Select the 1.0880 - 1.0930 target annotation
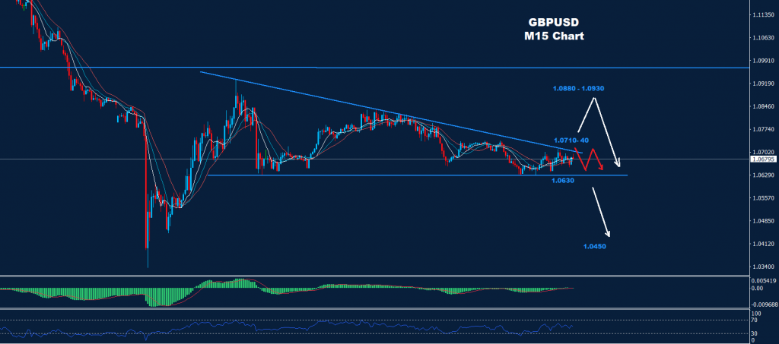The image size is (779, 344). (x=578, y=88)
